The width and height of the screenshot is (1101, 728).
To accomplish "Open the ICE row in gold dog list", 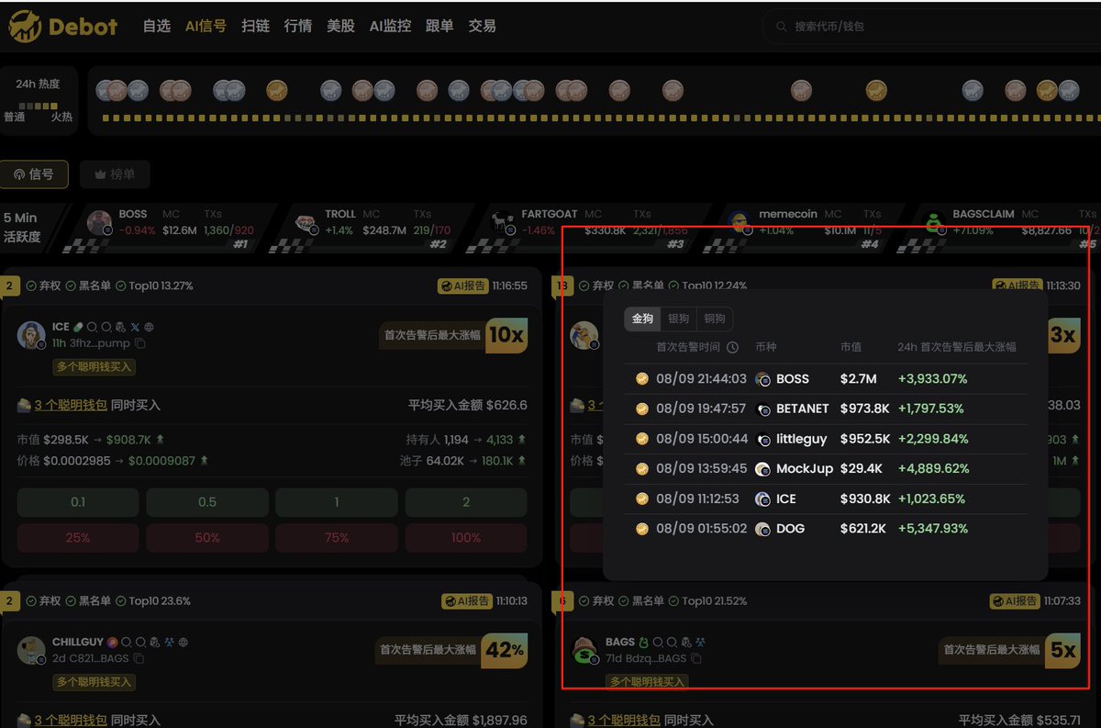I will point(825,498).
